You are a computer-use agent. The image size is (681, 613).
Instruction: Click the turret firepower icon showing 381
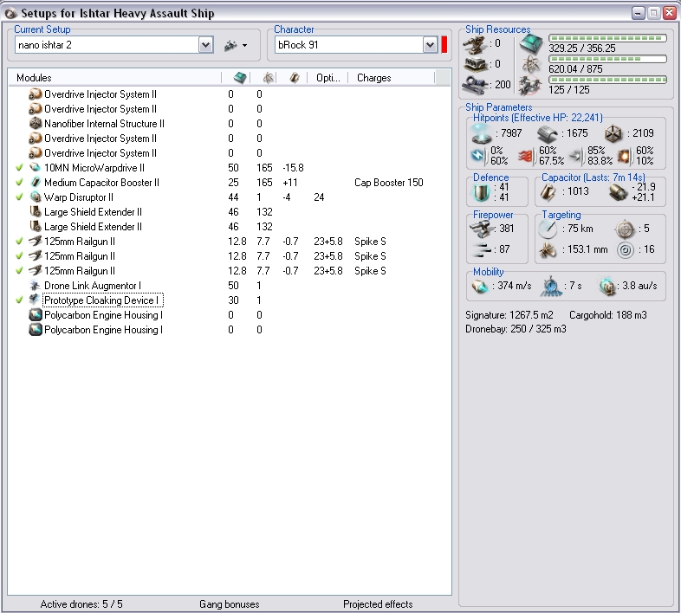click(481, 229)
